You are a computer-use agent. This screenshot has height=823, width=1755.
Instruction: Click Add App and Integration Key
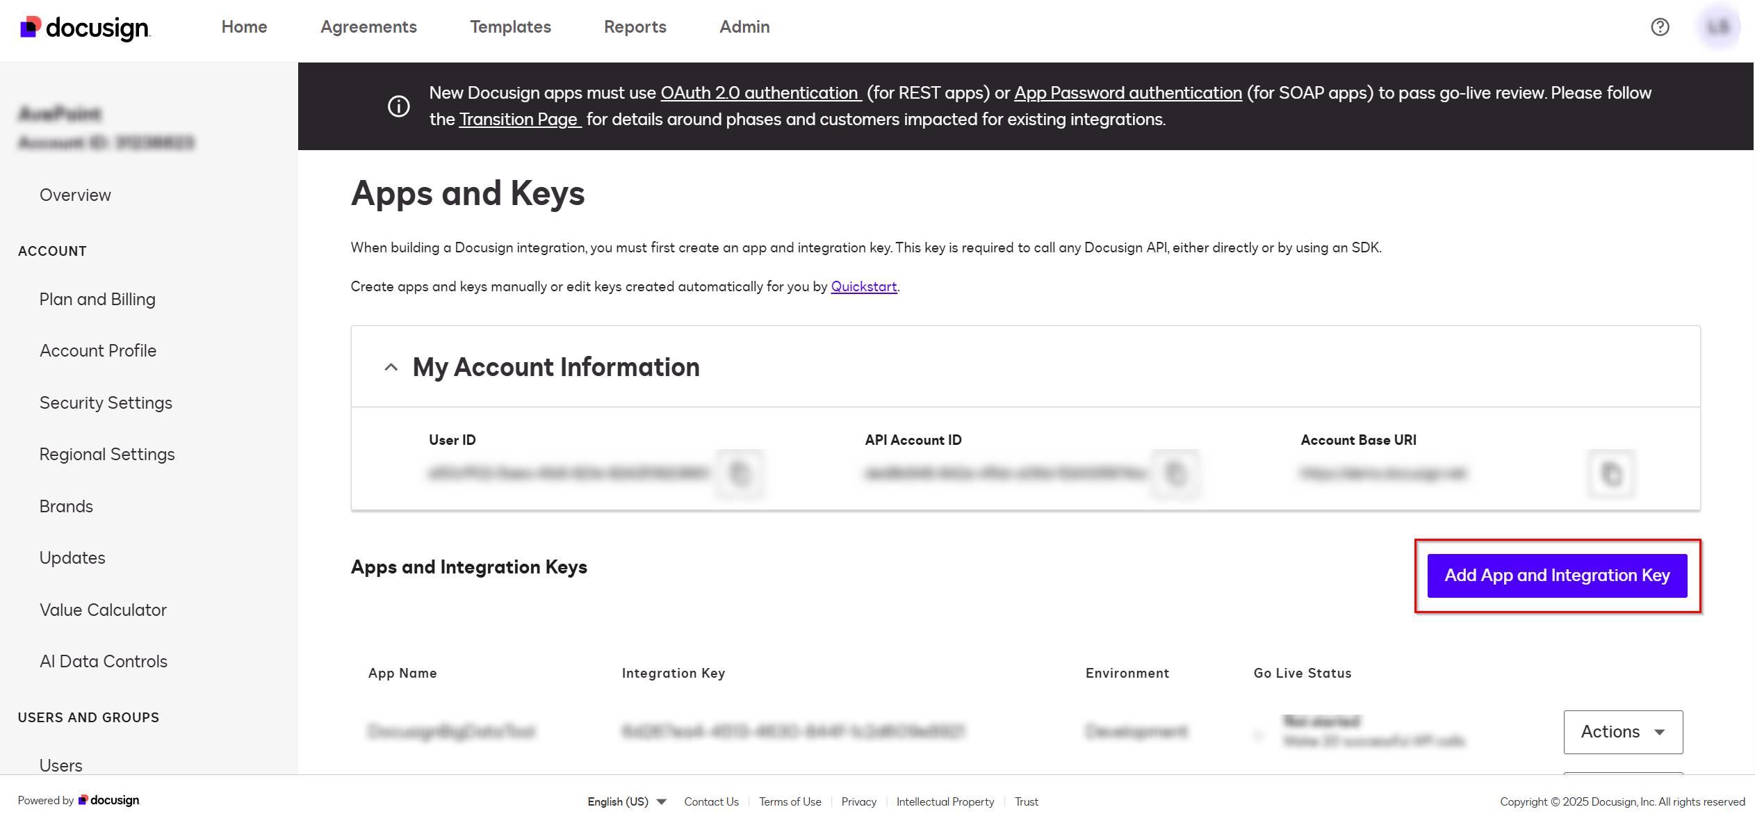click(x=1556, y=575)
